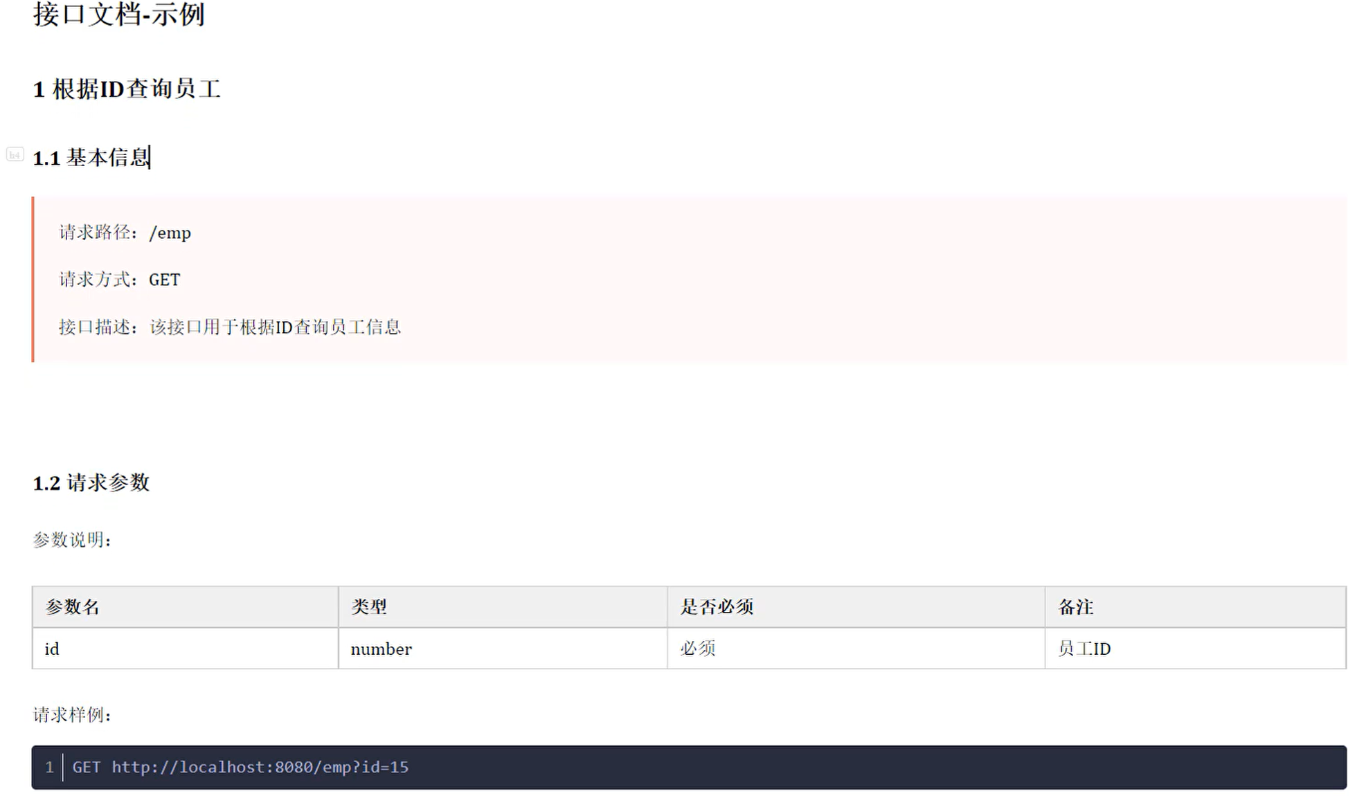
Task: Click the 请求路径: /emp line
Action: click(x=125, y=233)
